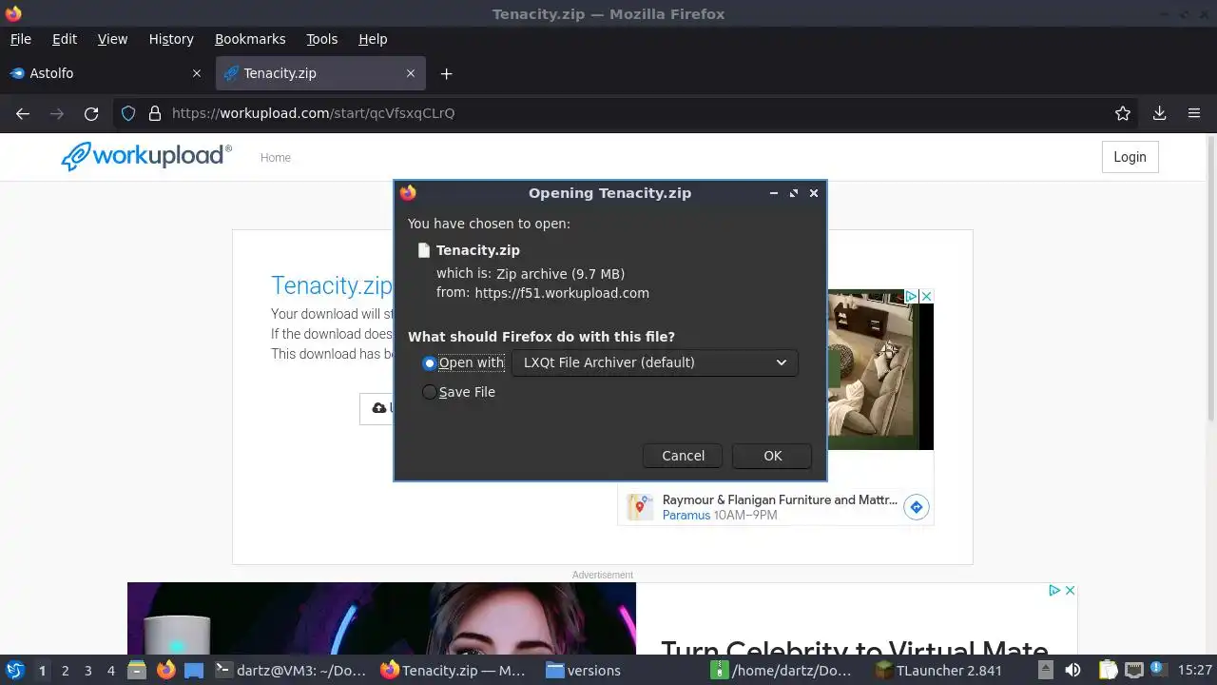Open the Help menu
The width and height of the screenshot is (1217, 685).
click(x=373, y=39)
